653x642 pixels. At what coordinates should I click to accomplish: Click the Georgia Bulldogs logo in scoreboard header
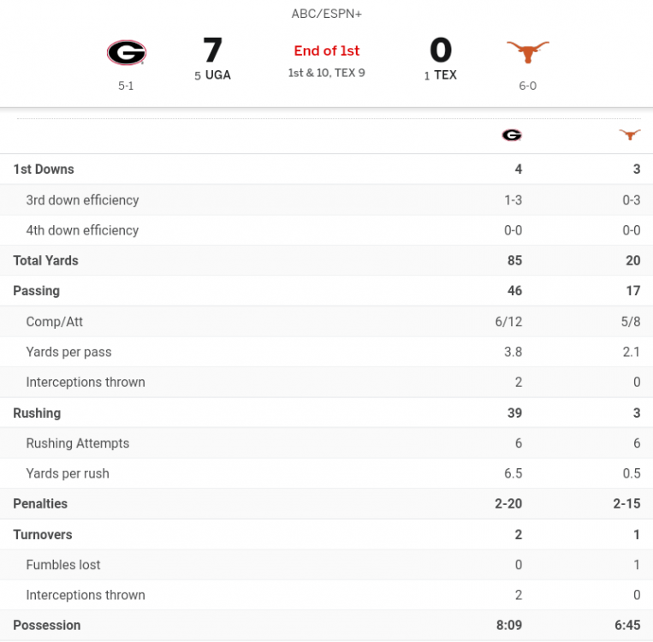(126, 53)
